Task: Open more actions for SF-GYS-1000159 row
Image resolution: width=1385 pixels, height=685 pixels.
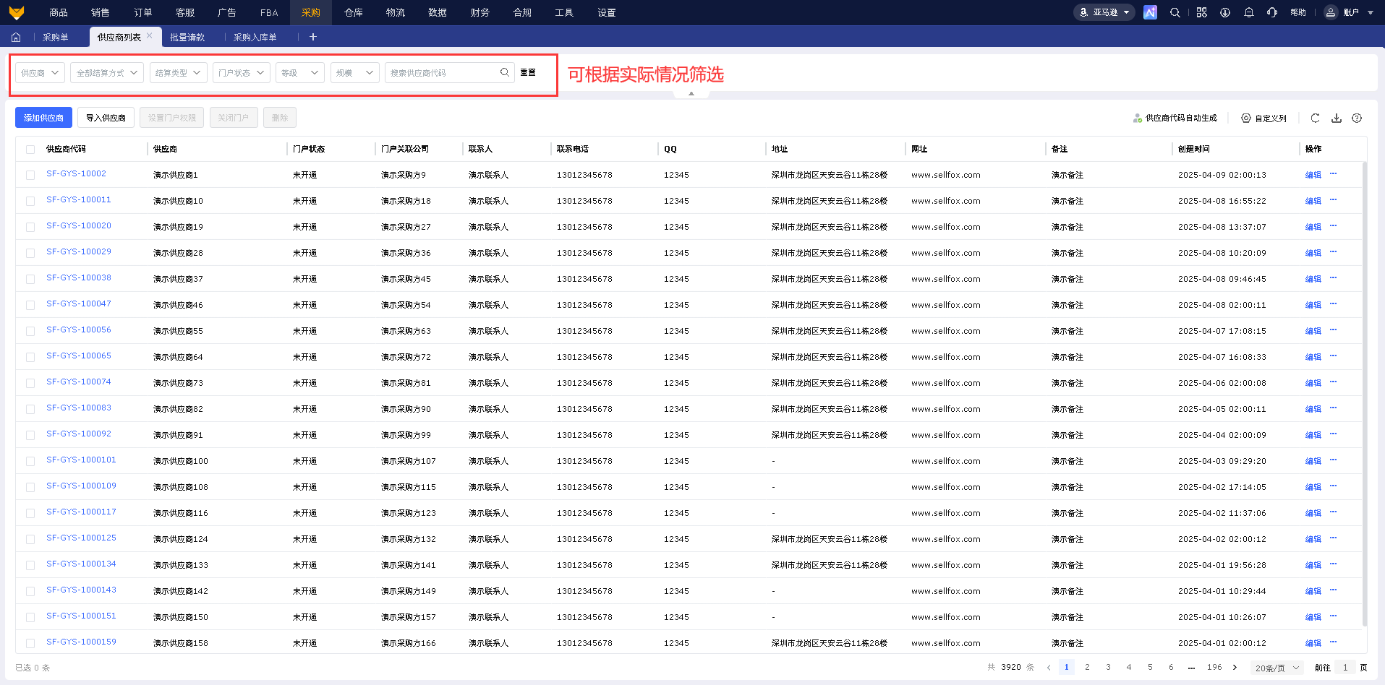Action: coord(1334,642)
